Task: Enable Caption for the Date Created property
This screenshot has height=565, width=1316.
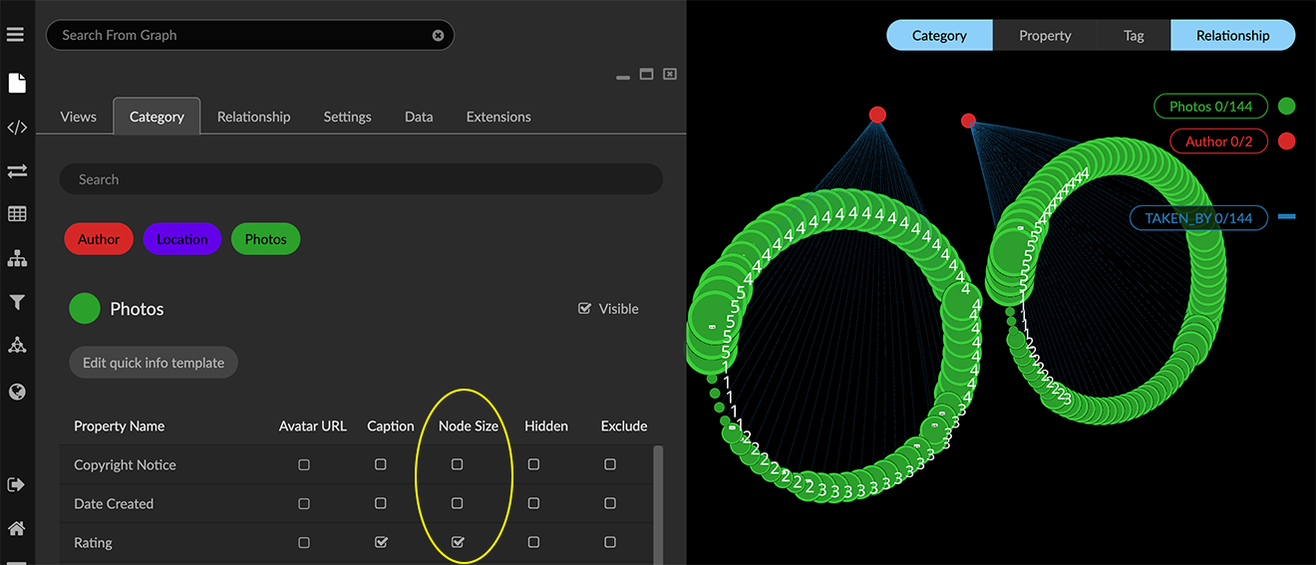Action: [381, 504]
